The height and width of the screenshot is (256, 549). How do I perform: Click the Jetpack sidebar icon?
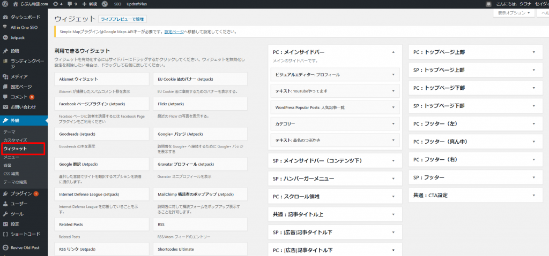click(5, 37)
